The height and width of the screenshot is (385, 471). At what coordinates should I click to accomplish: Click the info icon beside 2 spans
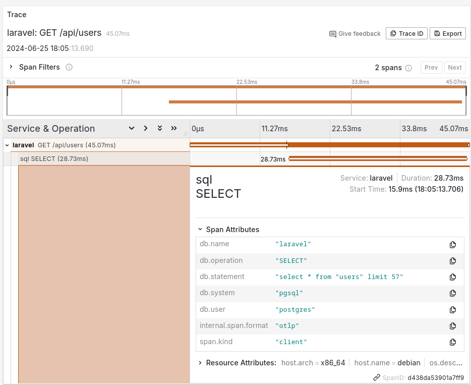coord(408,68)
